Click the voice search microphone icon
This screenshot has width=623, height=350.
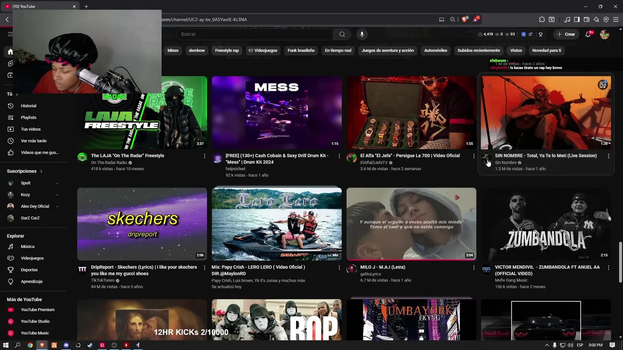click(362, 34)
